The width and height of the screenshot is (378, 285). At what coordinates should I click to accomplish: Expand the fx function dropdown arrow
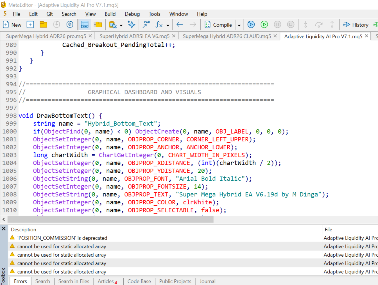click(168, 25)
